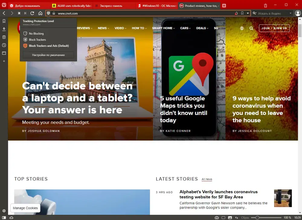Open a new tab with plus button
The width and height of the screenshot is (302, 220).
point(224,6)
